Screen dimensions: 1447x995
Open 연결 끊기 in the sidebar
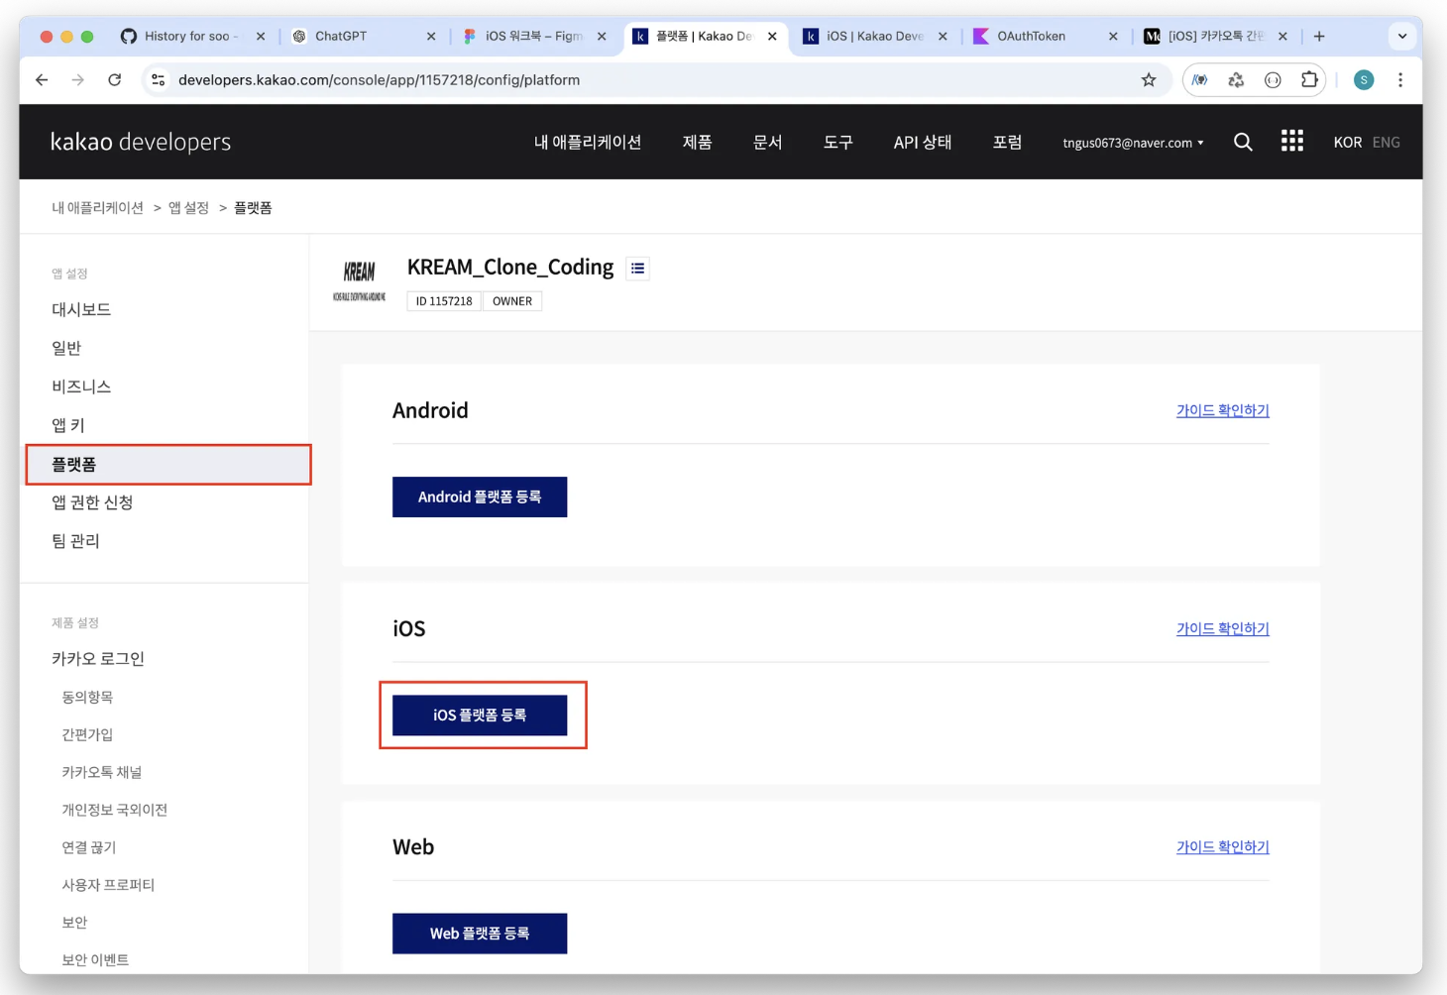[x=89, y=847]
